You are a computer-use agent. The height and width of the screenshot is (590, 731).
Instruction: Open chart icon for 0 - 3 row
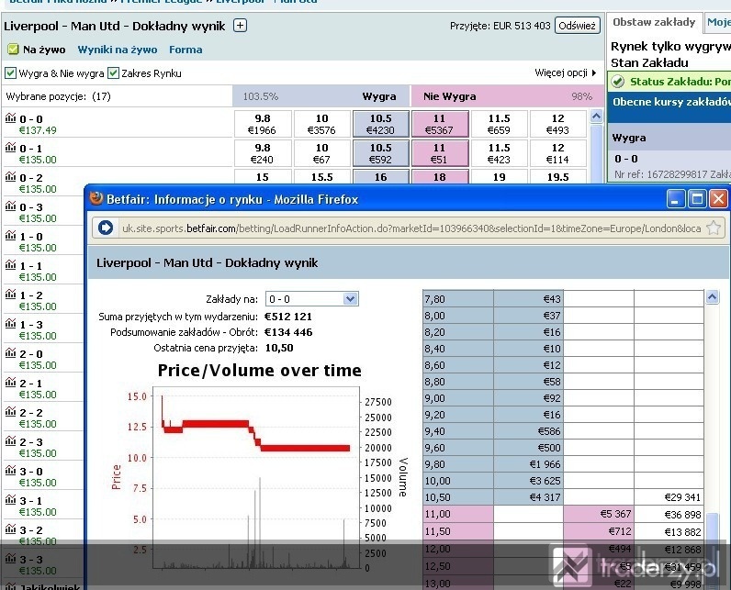click(x=10, y=206)
